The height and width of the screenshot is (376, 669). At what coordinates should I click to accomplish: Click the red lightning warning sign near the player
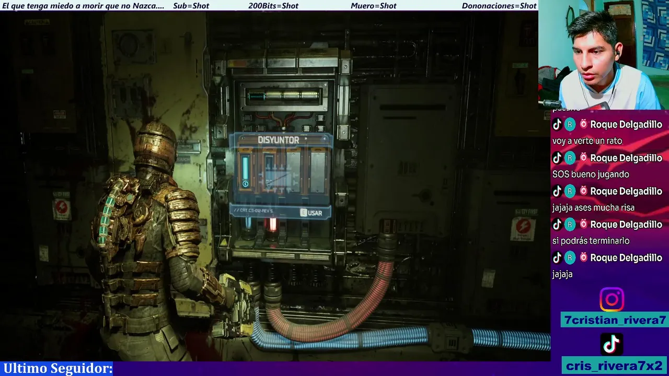point(62,209)
